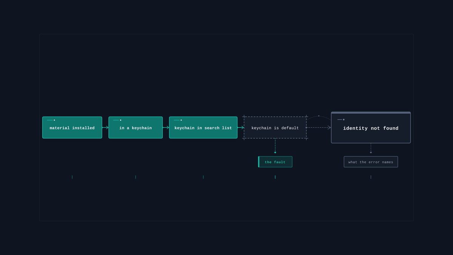
Task: Select the "identity not found" node
Action: (371, 127)
